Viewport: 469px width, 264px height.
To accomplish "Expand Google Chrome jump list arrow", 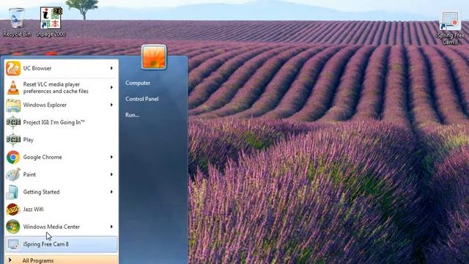I will point(111,157).
